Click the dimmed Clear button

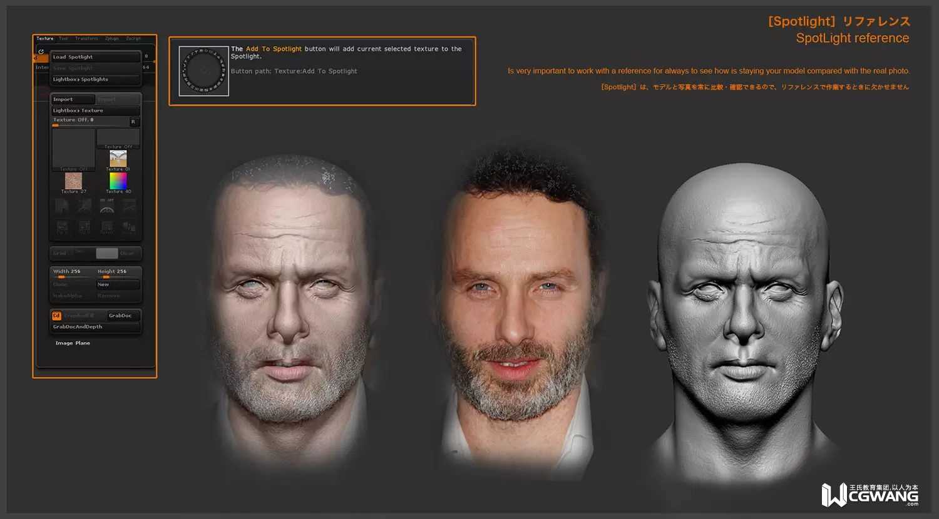128,253
